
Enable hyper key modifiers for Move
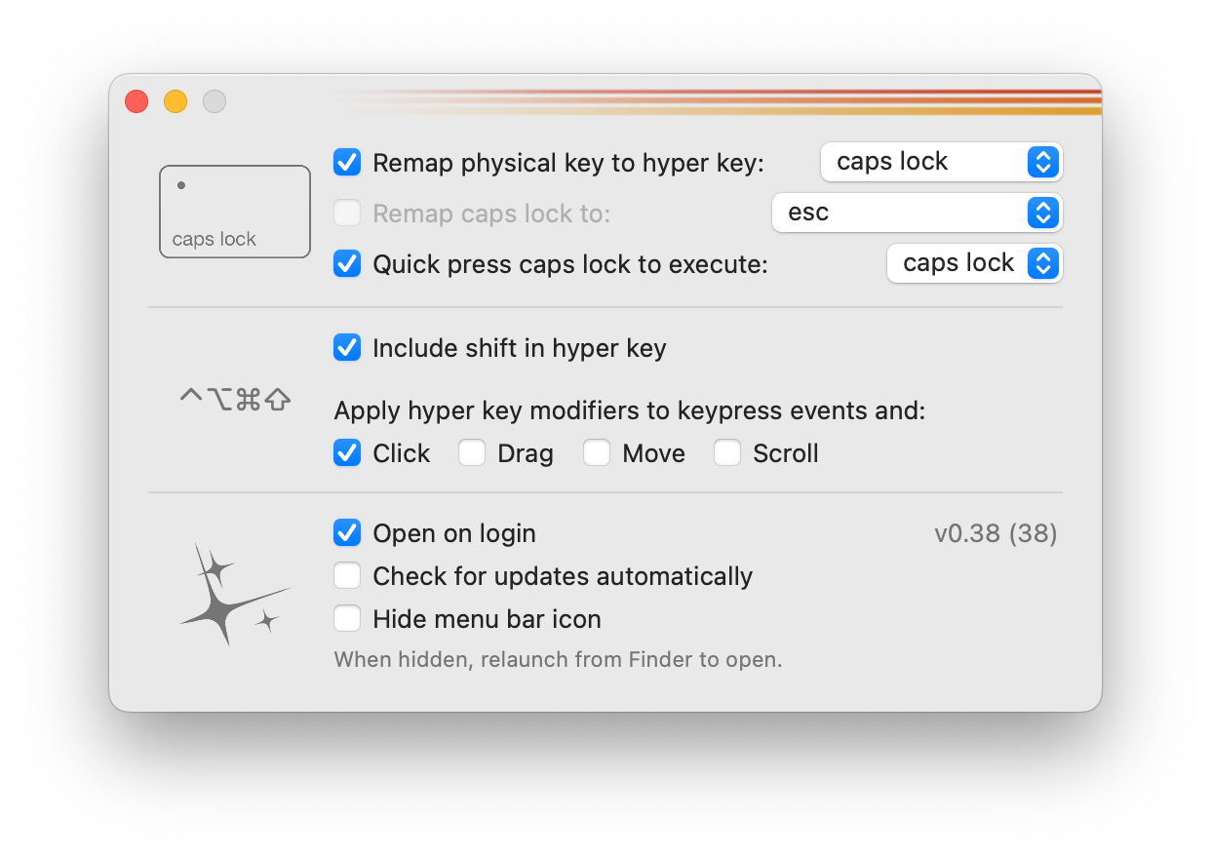[x=597, y=452]
